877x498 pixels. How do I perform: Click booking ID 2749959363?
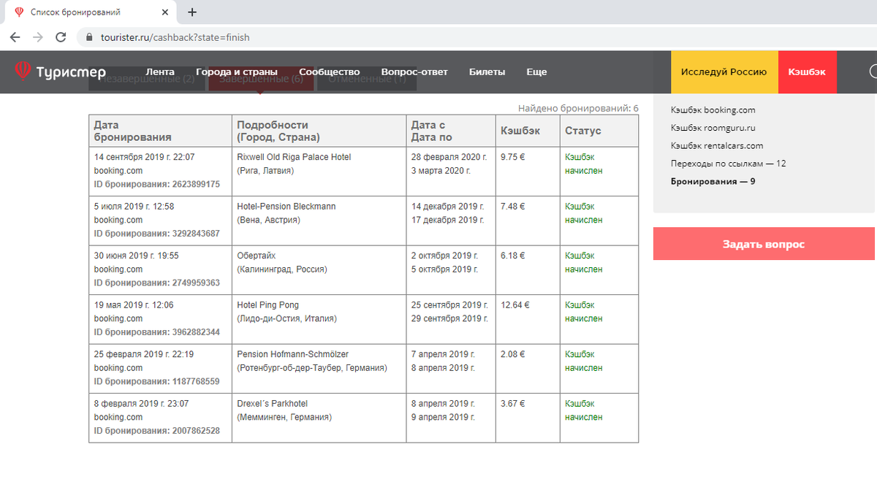point(157,283)
